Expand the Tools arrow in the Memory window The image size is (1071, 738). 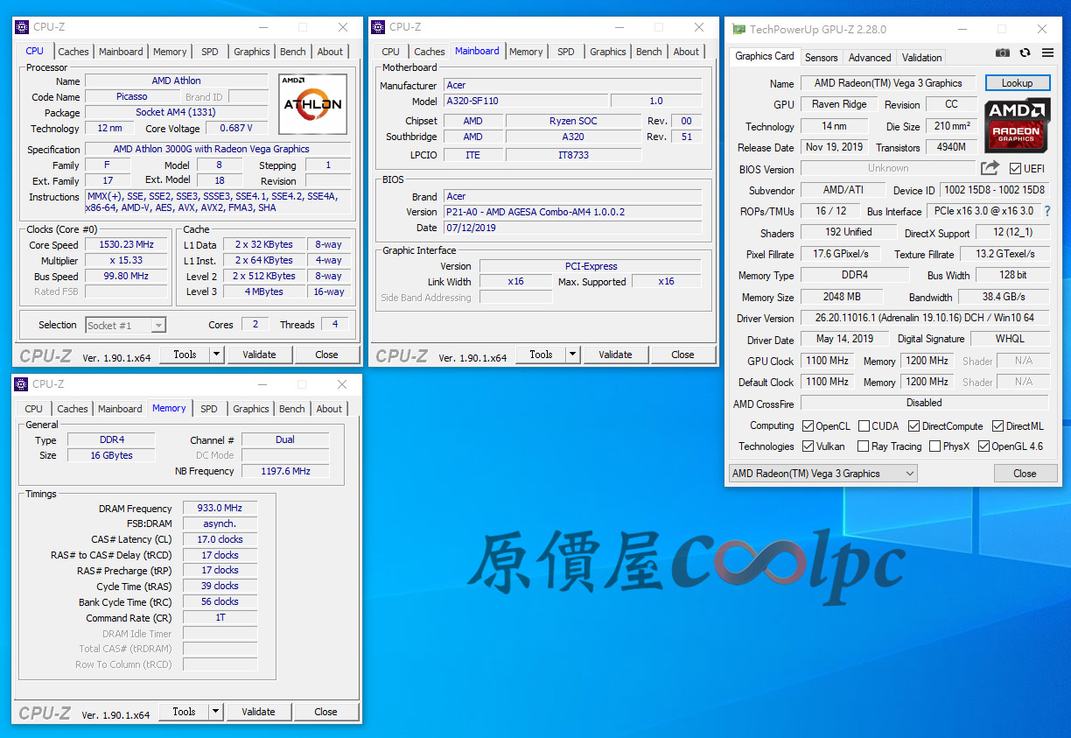216,712
